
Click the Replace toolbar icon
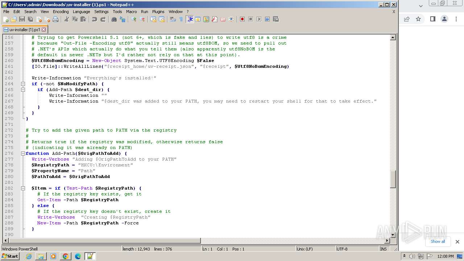[123, 19]
